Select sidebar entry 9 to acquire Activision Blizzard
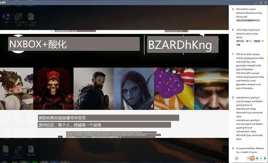The image size is (268, 163). [x=248, y=150]
